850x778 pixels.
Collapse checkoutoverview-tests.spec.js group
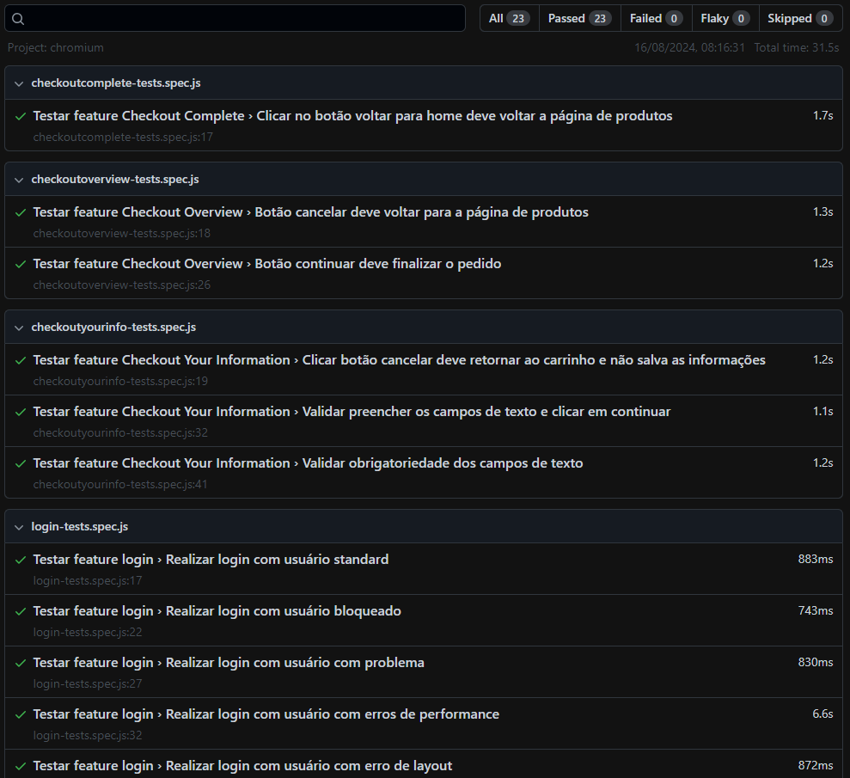(19, 180)
